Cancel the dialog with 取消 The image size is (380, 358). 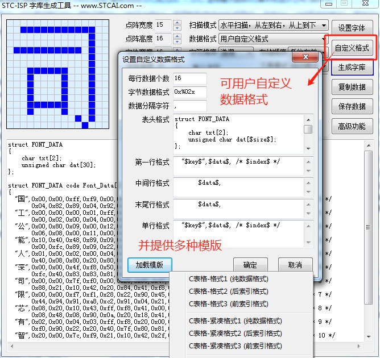(x=295, y=265)
